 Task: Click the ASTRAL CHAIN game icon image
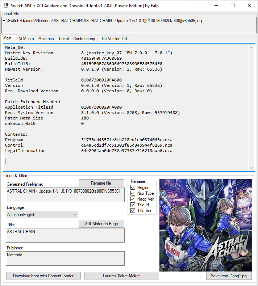(x=206, y=225)
